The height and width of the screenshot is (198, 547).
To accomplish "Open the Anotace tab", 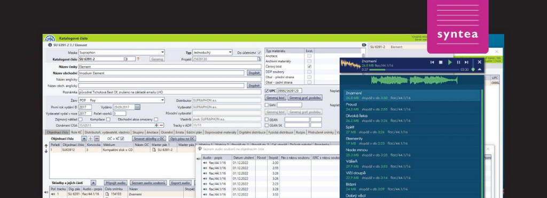I will pyautogui.click(x=152, y=133).
